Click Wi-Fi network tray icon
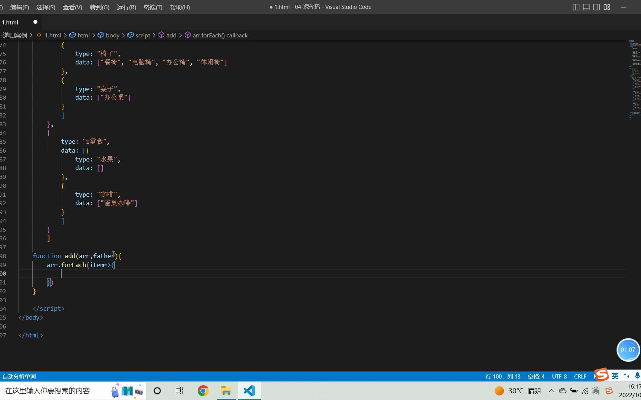Image resolution: width=641 pixels, height=400 pixels. coord(585,391)
